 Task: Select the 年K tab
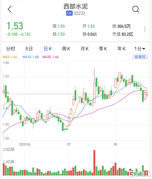click(121, 49)
